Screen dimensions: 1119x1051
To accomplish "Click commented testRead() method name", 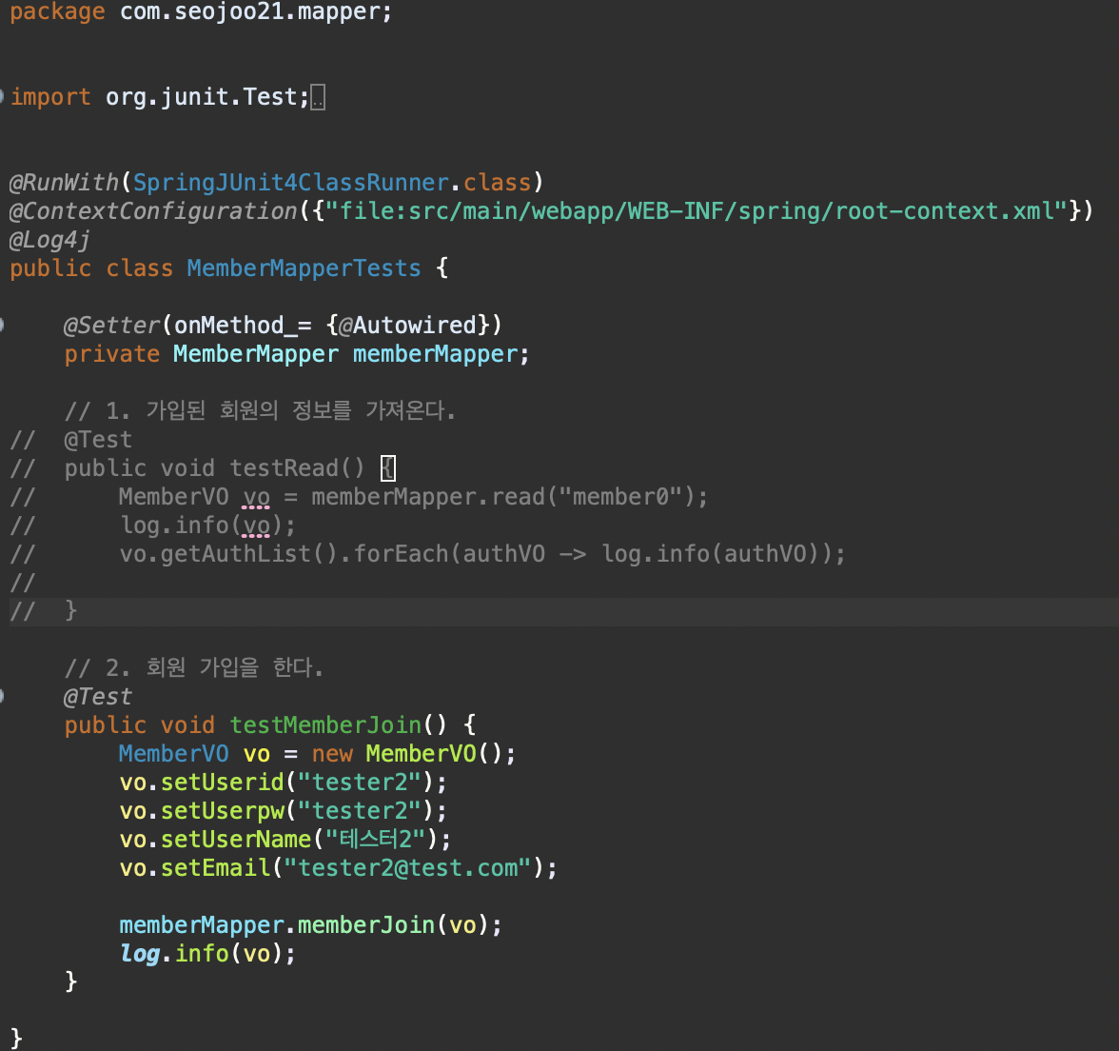I will pyautogui.click(x=297, y=468).
